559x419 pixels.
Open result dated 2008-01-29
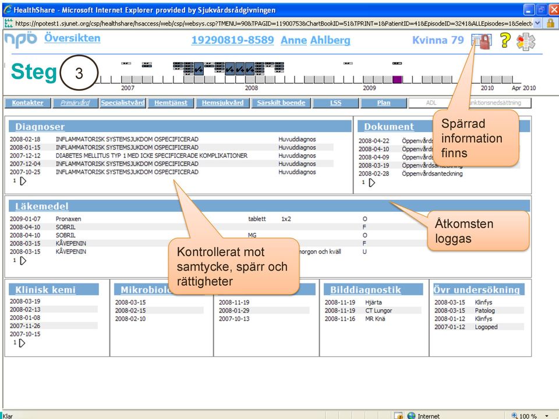(x=234, y=310)
